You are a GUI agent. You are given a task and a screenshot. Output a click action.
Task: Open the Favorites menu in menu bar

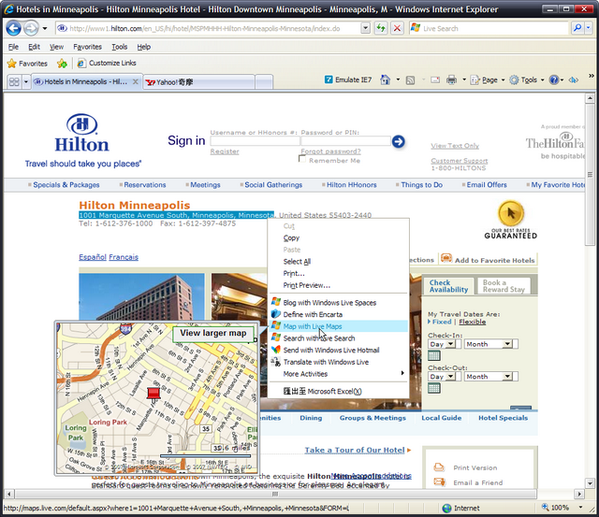coord(87,47)
